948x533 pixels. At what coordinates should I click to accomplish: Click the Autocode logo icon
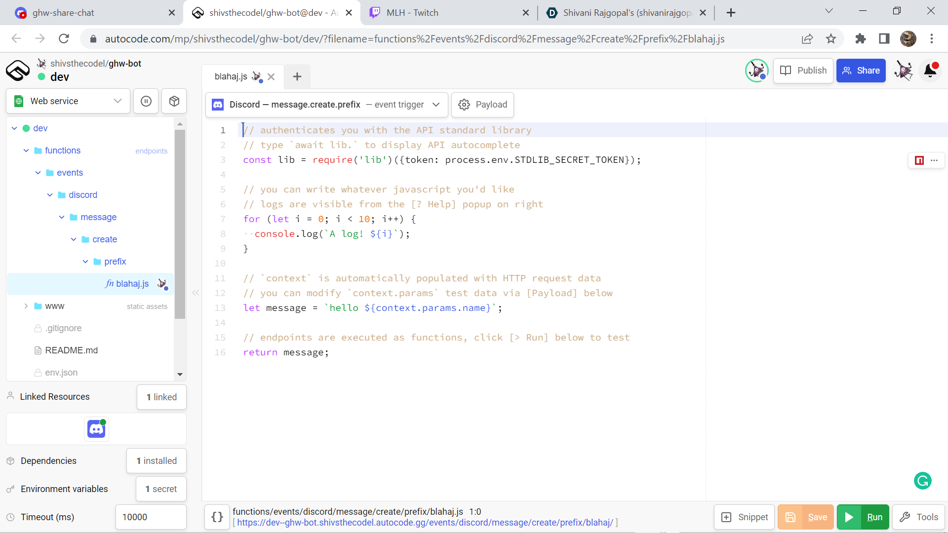click(18, 71)
